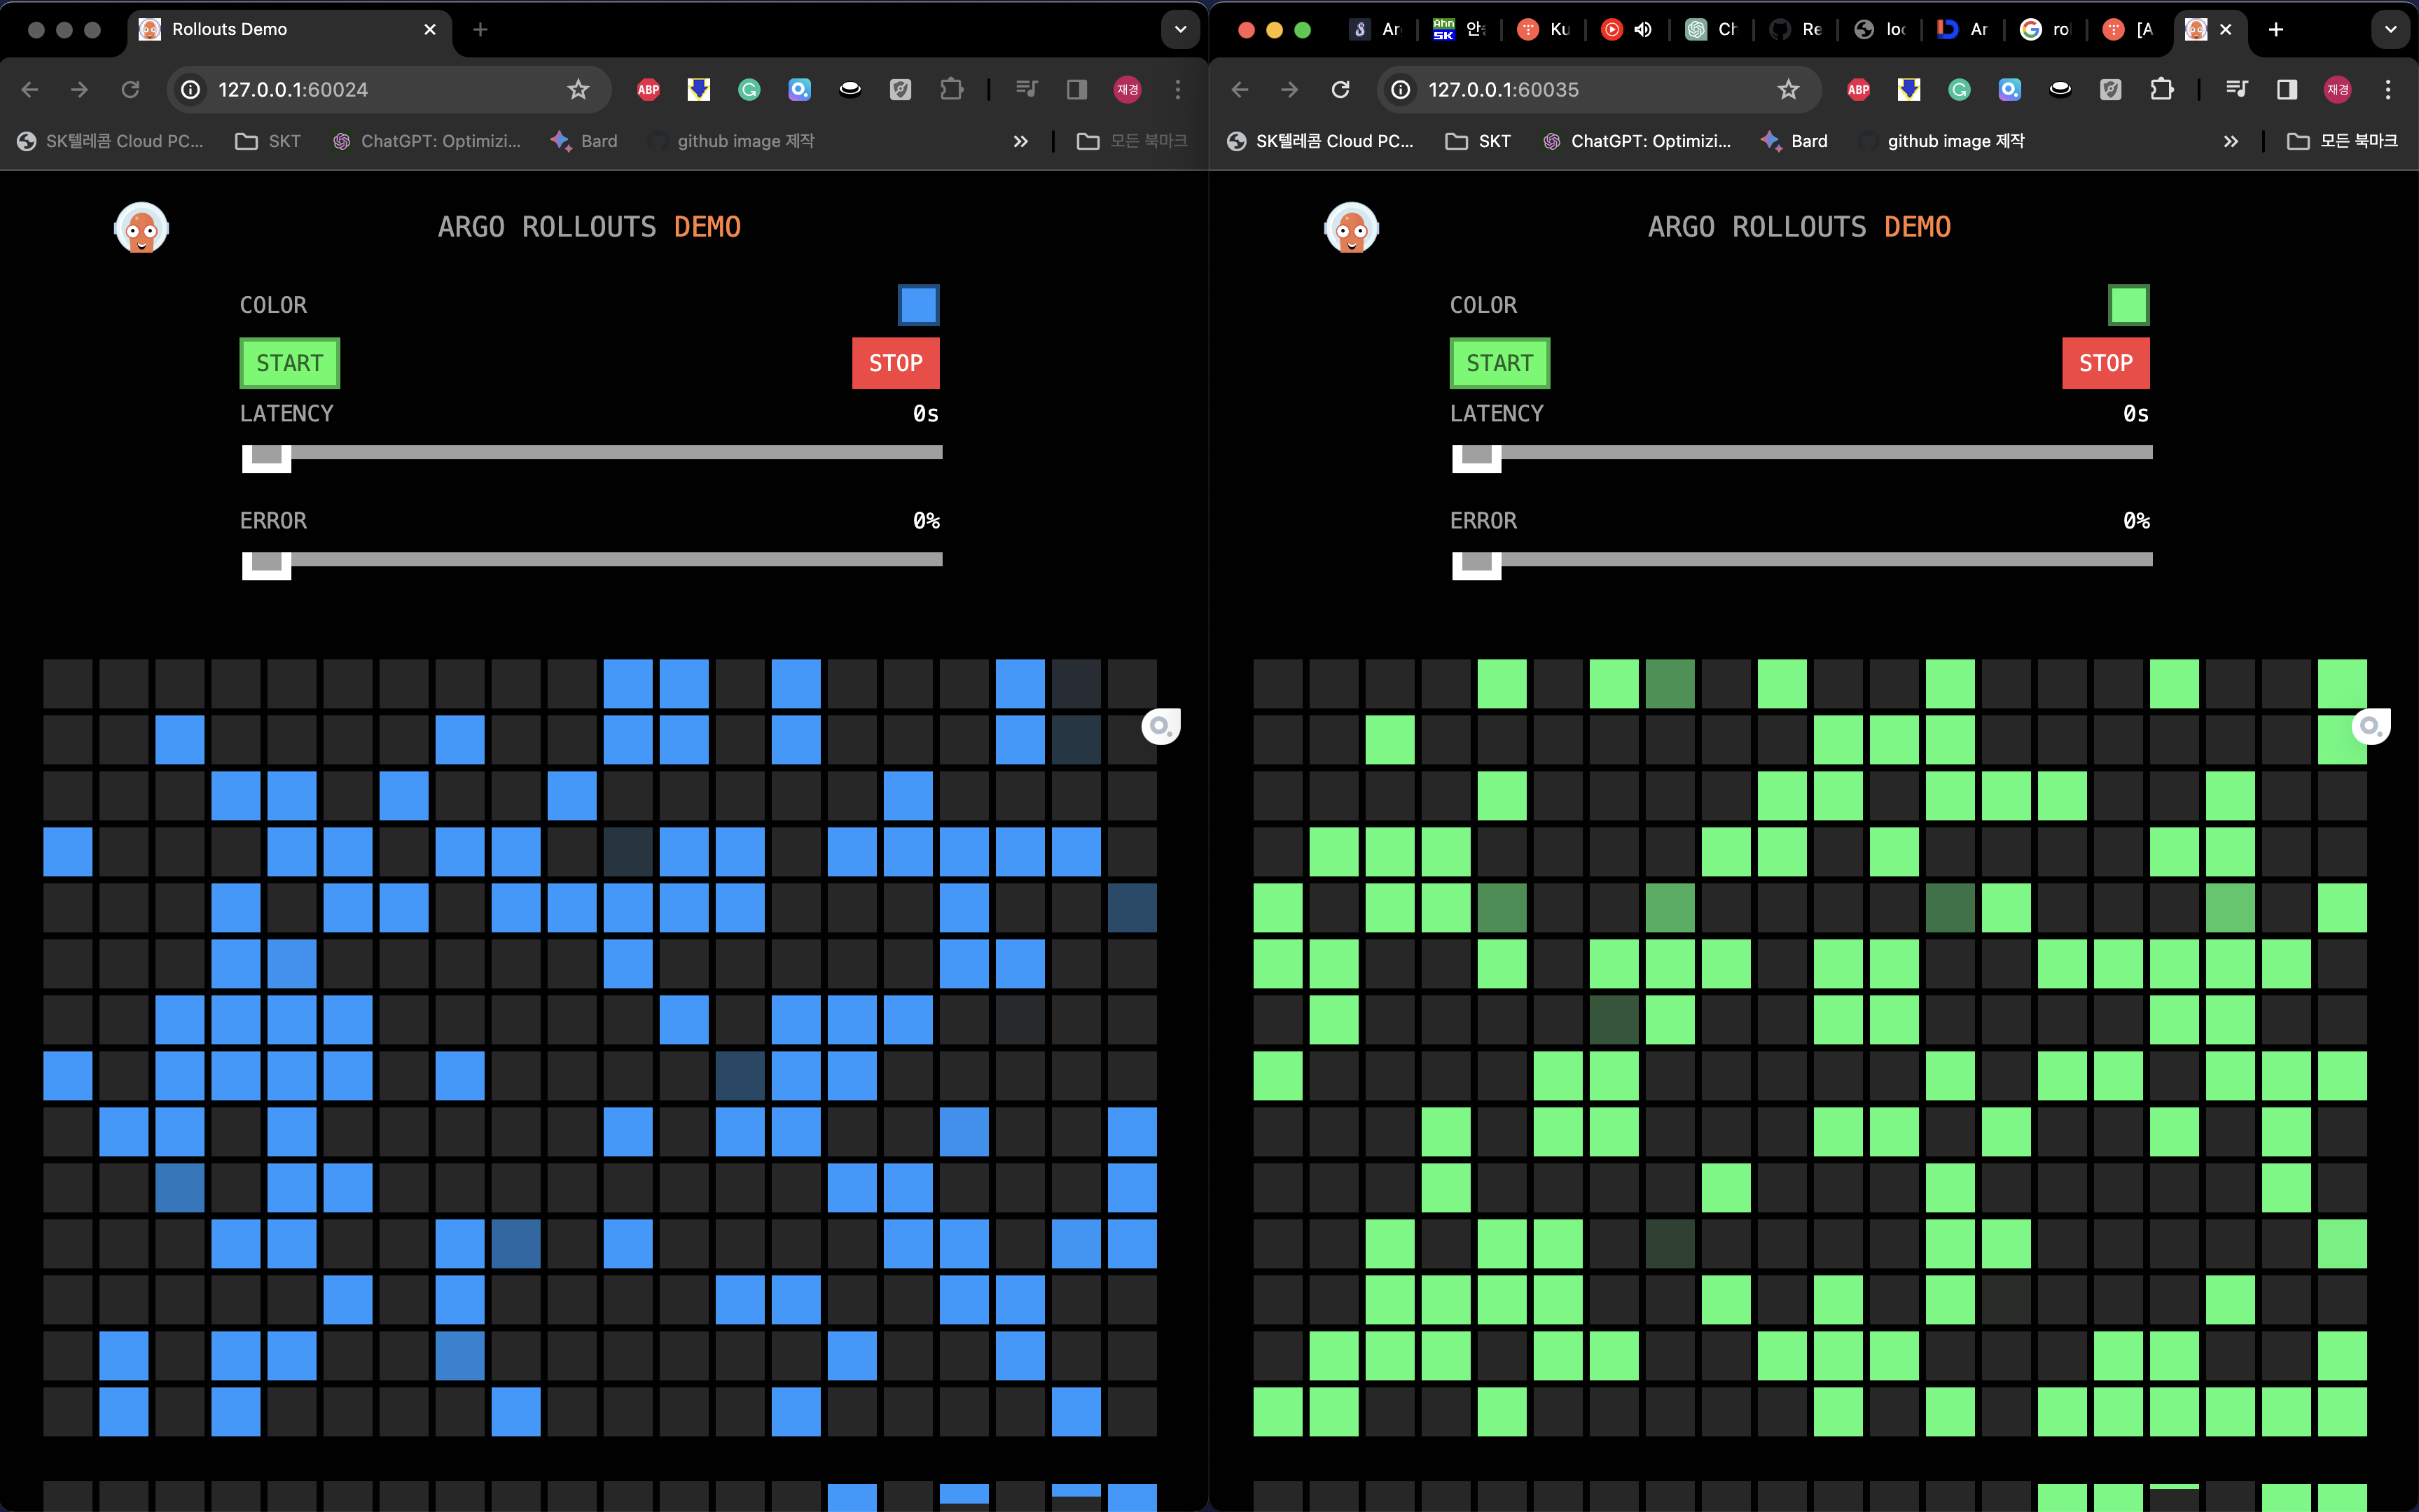The image size is (2419, 1512).
Task: Click ERROR slider handle on blue page
Action: point(266,565)
